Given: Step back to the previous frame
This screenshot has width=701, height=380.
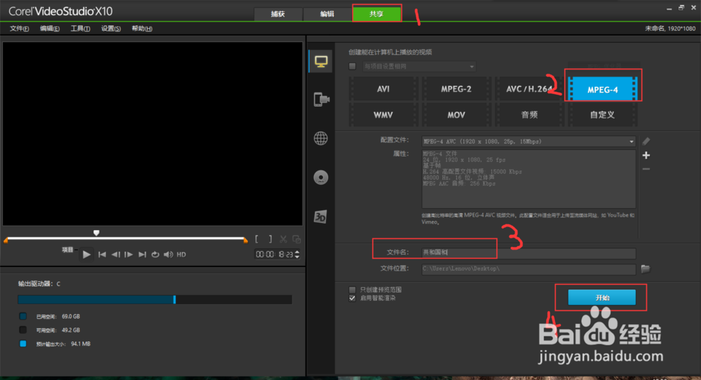Looking at the screenshot, I should [116, 255].
